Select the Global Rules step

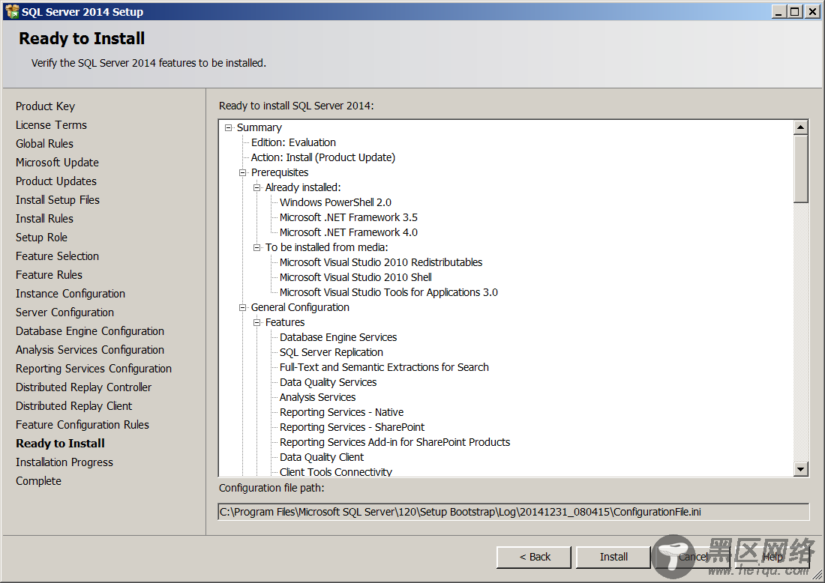44,144
